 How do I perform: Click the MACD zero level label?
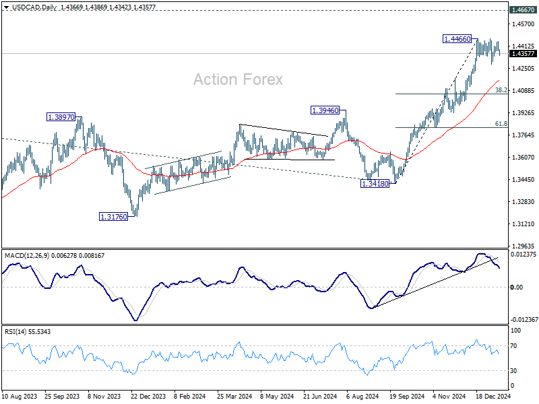click(x=517, y=288)
